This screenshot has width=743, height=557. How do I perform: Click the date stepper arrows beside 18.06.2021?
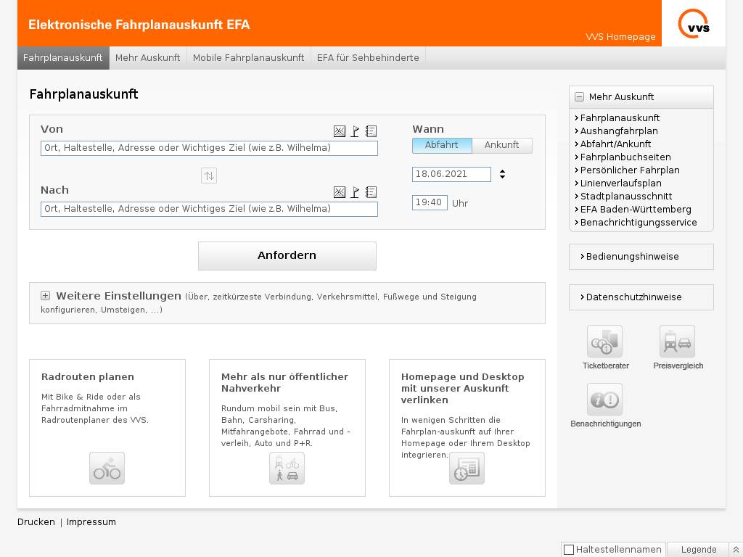pyautogui.click(x=502, y=174)
